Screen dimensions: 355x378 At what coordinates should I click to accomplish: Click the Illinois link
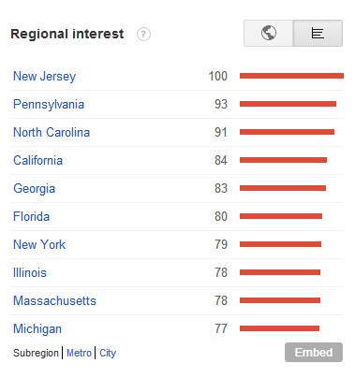click(x=30, y=272)
